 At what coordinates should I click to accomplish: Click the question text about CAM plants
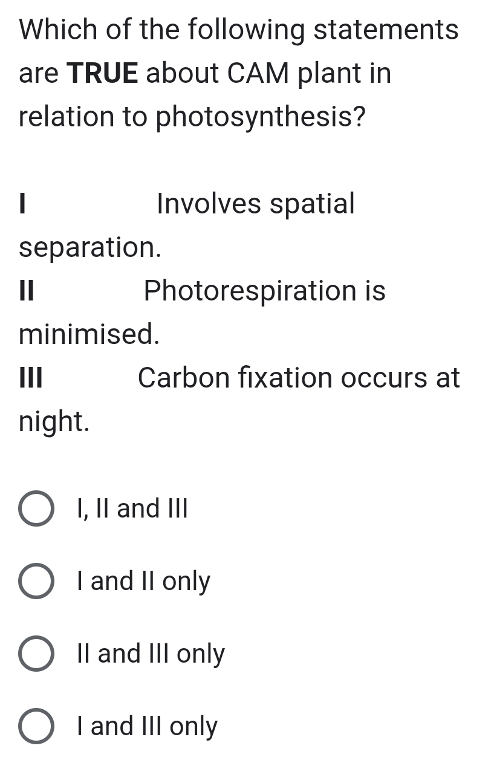coord(238,73)
